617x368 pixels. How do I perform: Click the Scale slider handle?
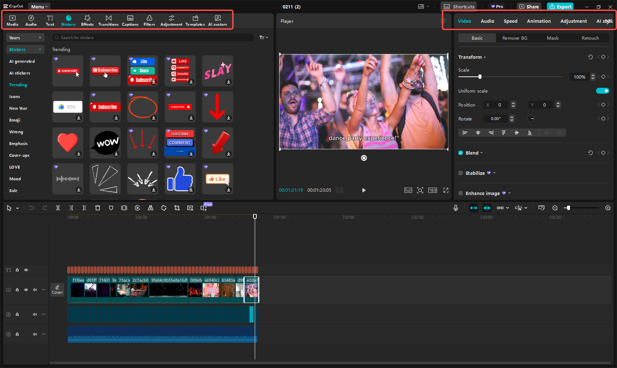pyautogui.click(x=480, y=77)
